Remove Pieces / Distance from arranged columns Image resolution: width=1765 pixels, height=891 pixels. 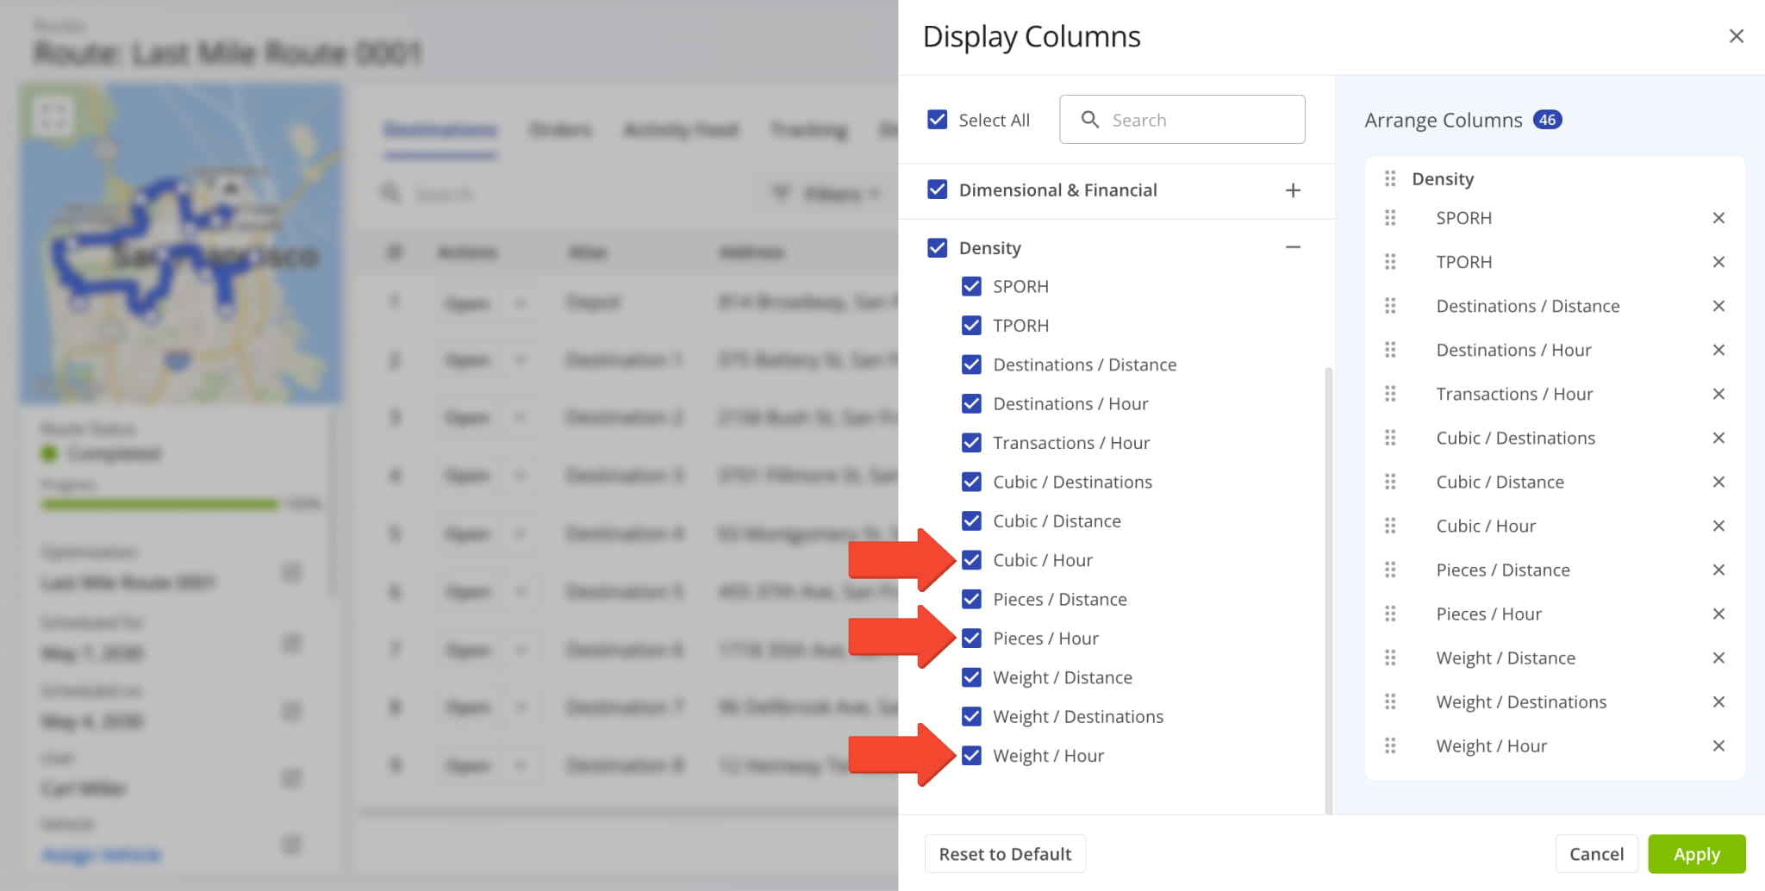pyautogui.click(x=1718, y=570)
